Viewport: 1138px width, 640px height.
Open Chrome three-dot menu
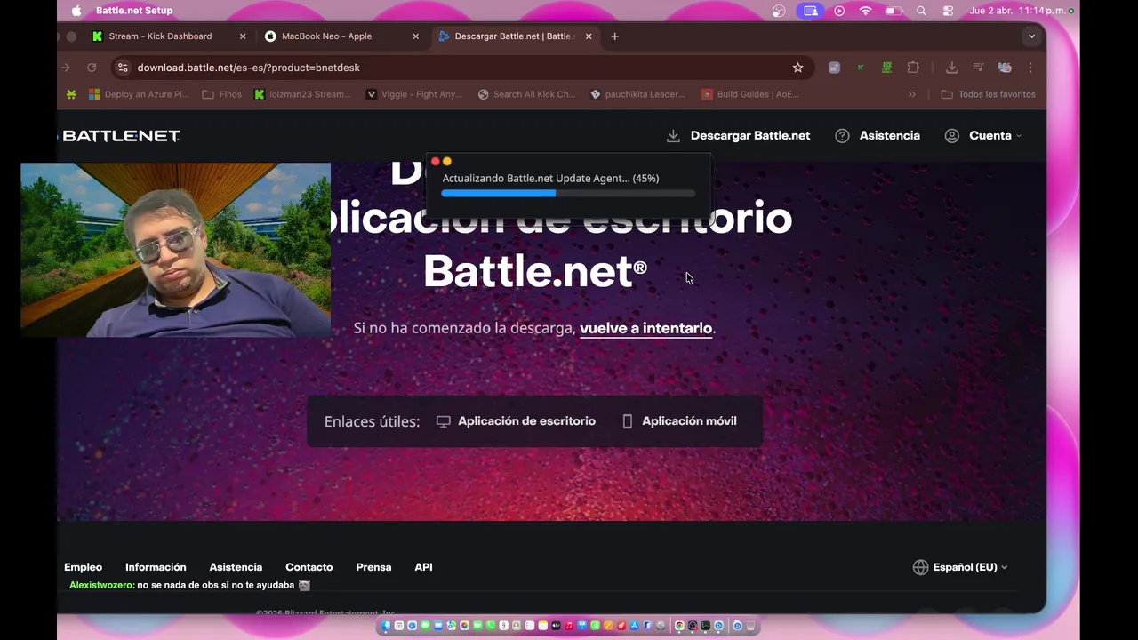tap(1030, 68)
